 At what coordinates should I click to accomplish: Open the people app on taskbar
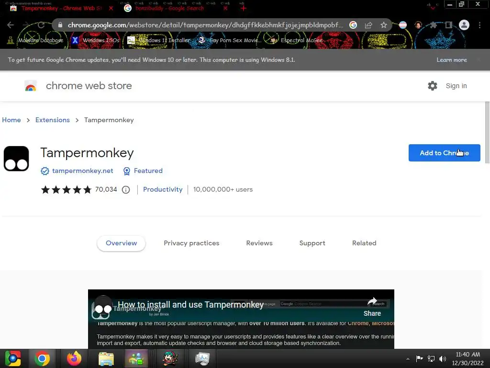[137, 358]
